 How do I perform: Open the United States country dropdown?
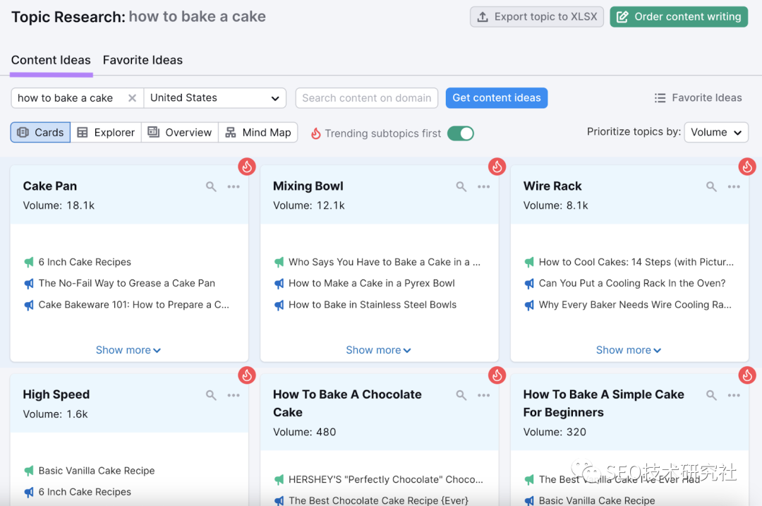click(214, 98)
